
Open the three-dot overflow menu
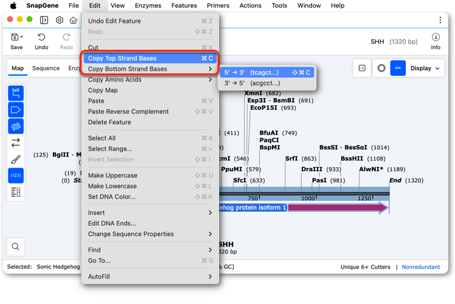(440, 20)
